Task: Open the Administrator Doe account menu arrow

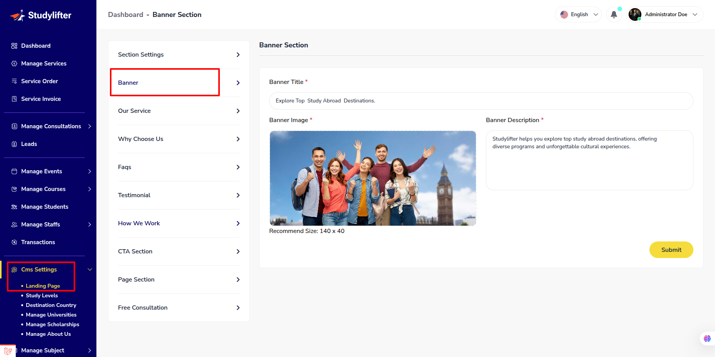Action: (x=695, y=15)
